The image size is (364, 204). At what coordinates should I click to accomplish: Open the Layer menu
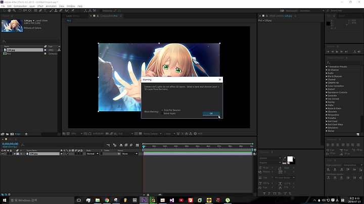coord(32,6)
